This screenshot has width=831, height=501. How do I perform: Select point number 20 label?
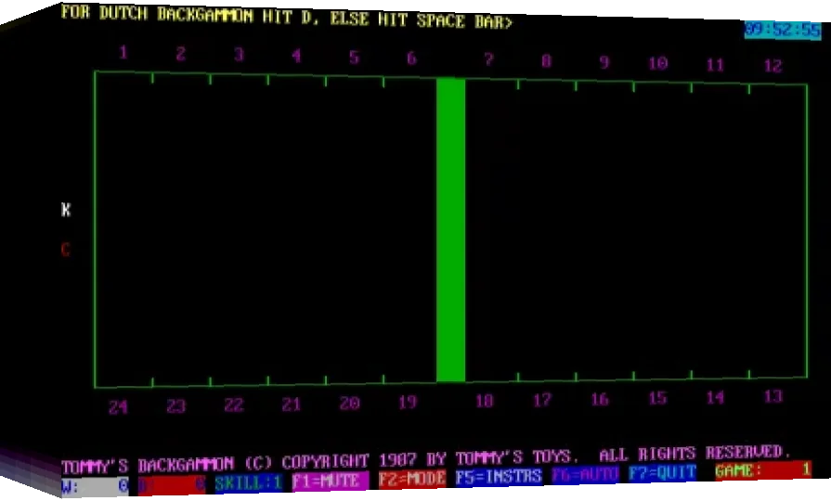(x=350, y=404)
